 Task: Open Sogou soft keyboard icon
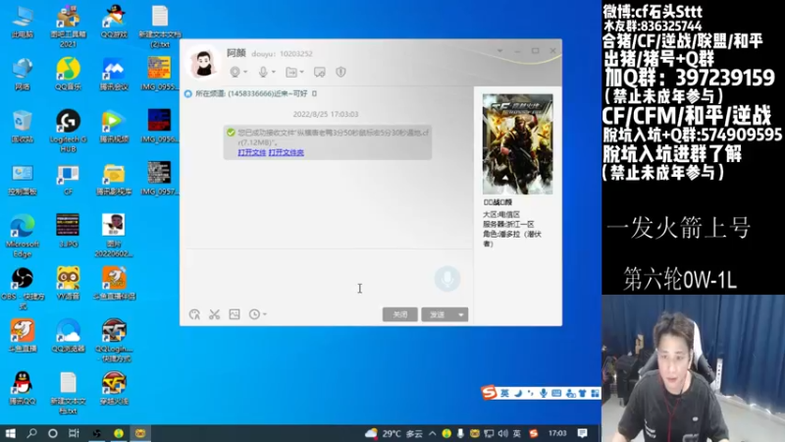(x=556, y=393)
